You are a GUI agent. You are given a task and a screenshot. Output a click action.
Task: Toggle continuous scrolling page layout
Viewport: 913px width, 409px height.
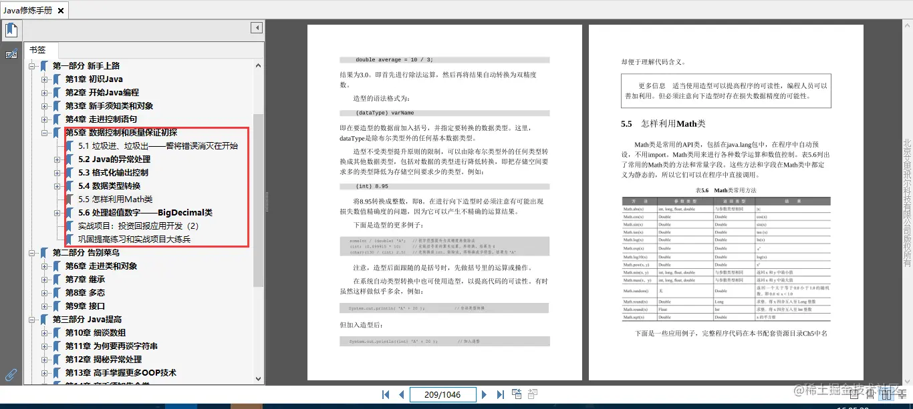(869, 394)
